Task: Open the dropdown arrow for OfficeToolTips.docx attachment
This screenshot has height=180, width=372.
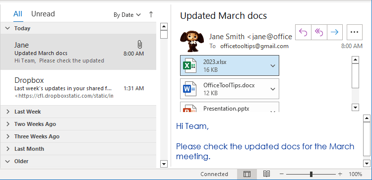Action: point(273,89)
